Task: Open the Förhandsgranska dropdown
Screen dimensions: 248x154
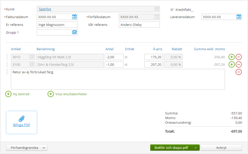Action: 27,147
